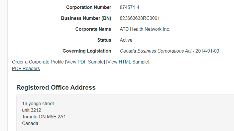Image resolution: width=234 pixels, height=131 pixels.
Task: Click the Corporate Name label
Action: point(93,29)
